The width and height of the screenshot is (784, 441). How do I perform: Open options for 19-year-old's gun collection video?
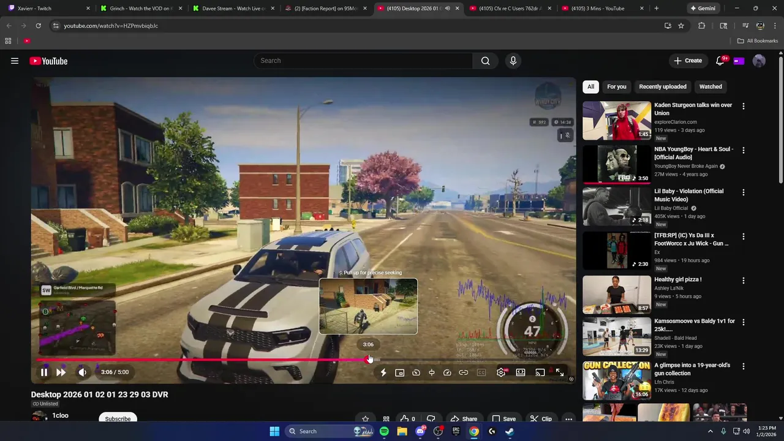click(744, 366)
